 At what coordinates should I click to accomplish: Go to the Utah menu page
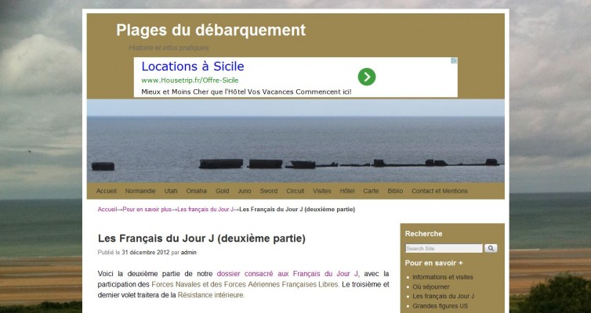[171, 191]
